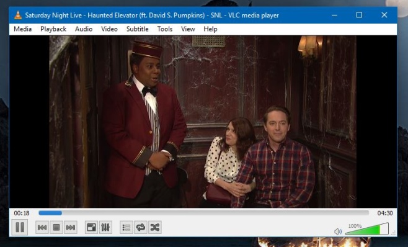Open the Help menu
The width and height of the screenshot is (408, 247).
click(x=210, y=29)
